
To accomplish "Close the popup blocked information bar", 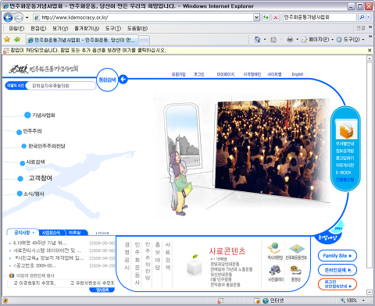I will pos(370,50).
